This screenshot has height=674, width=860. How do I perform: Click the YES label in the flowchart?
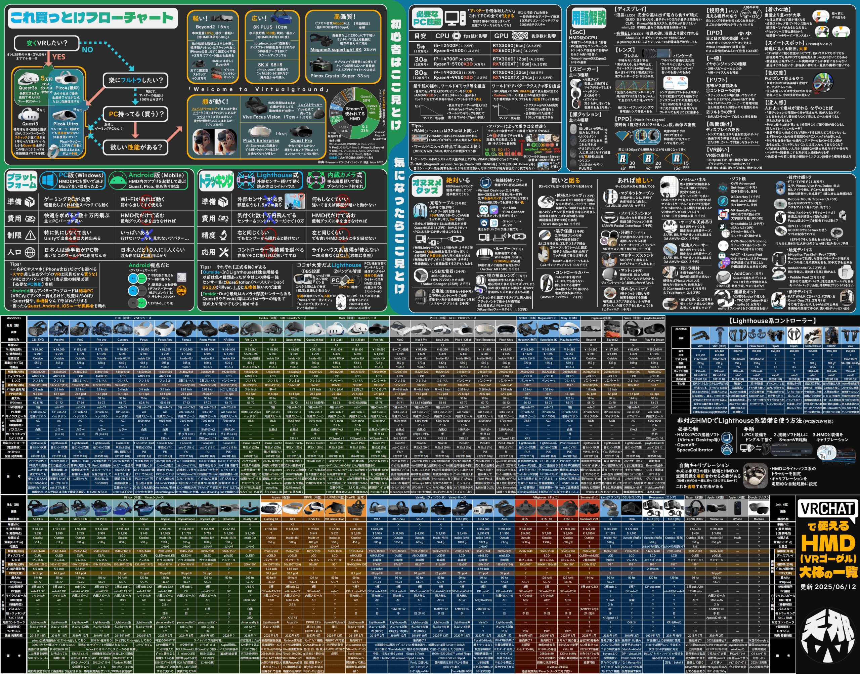tap(59, 57)
